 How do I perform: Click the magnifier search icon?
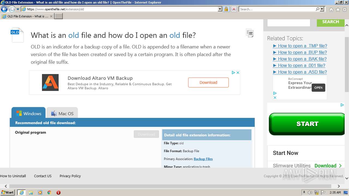click(317, 9)
